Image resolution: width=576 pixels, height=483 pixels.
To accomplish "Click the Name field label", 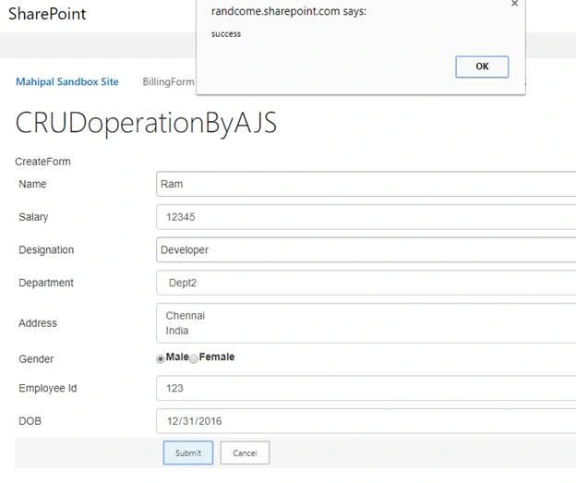I will click(32, 184).
